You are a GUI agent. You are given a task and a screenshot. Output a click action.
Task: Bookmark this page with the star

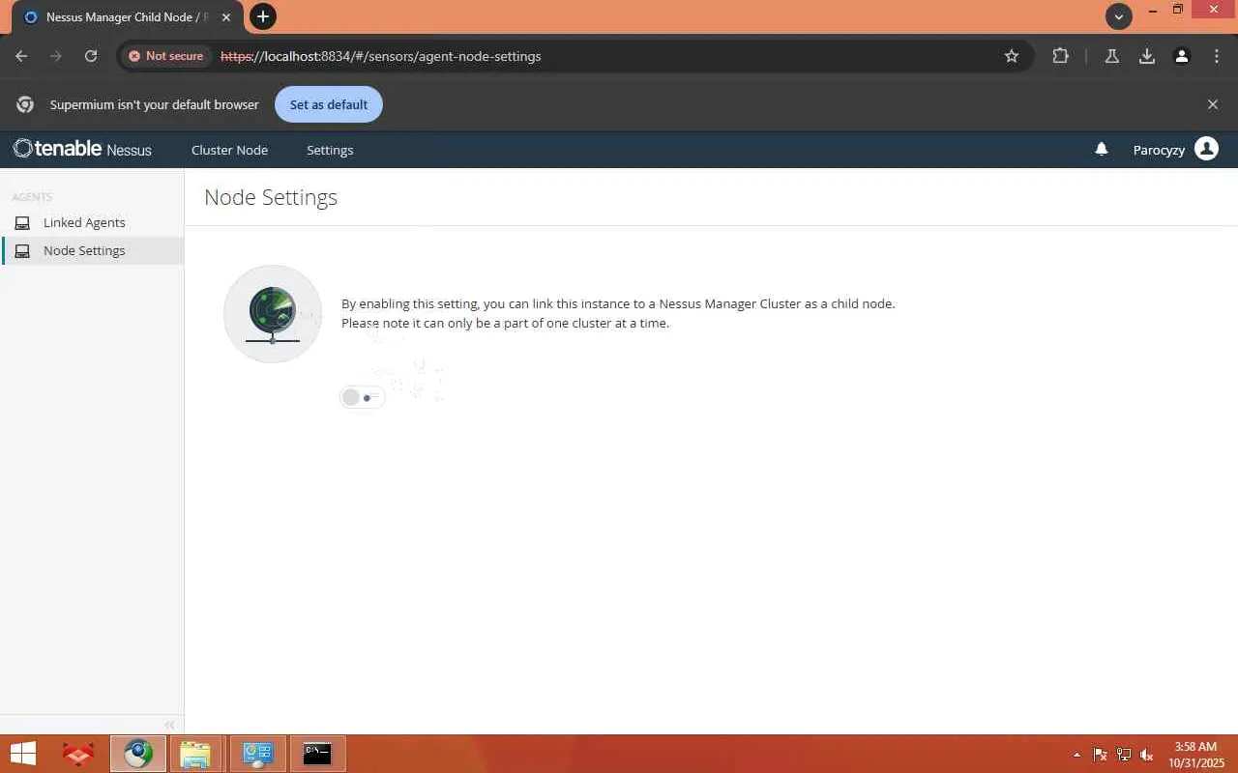click(x=1012, y=56)
